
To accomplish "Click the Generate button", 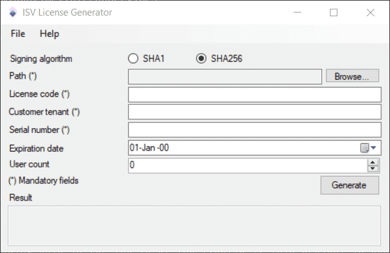I will pyautogui.click(x=350, y=185).
